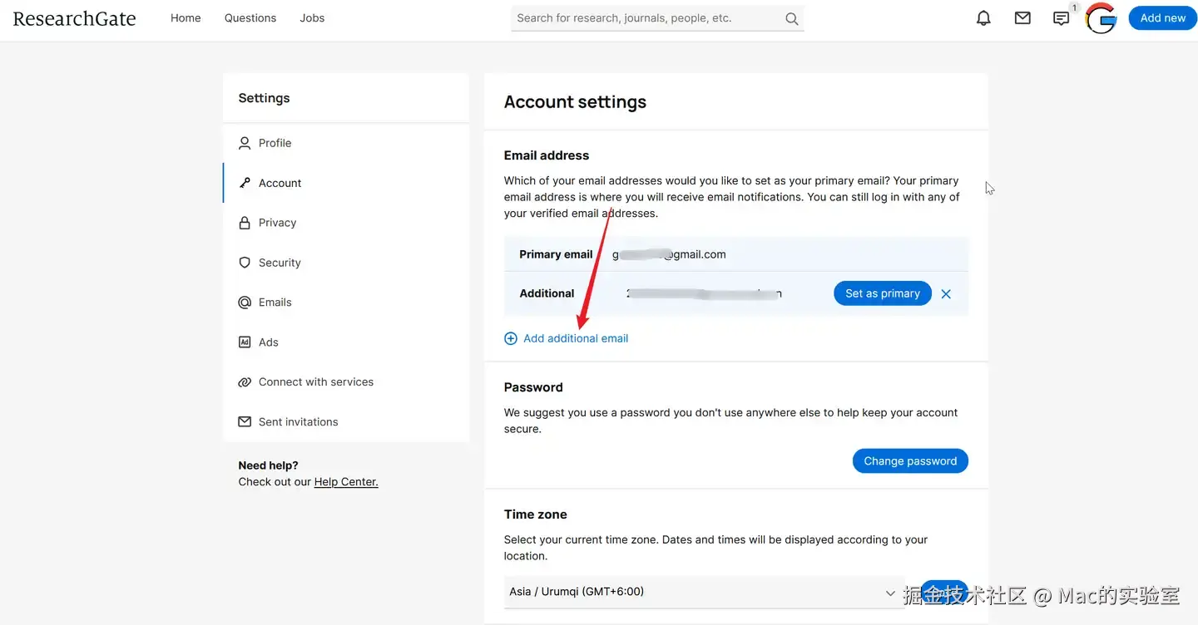
Task: Select Privacy in the settings sidebar
Action: [277, 223]
